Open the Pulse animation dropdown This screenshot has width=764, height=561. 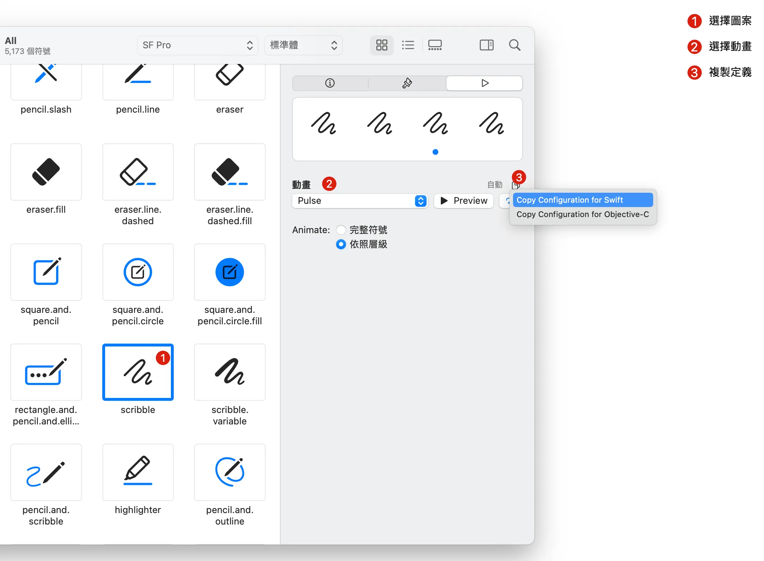[x=360, y=201]
